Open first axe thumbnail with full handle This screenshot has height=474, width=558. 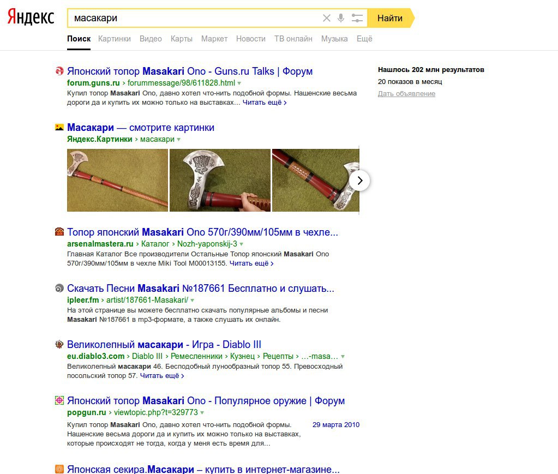tap(117, 180)
